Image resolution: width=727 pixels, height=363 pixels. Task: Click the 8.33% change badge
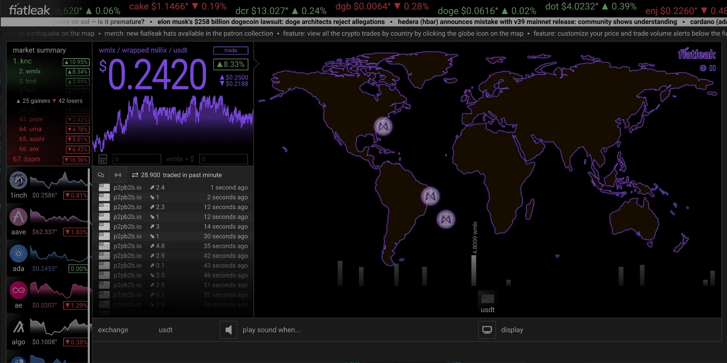coord(231,64)
